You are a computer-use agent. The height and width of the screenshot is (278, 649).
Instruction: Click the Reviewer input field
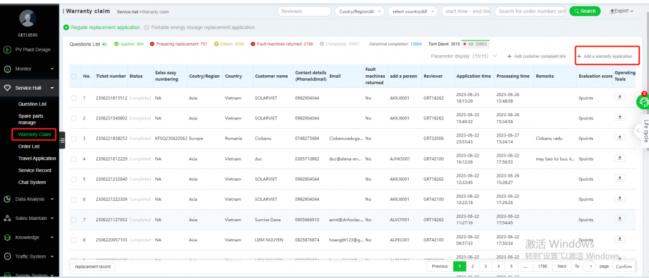(x=304, y=11)
